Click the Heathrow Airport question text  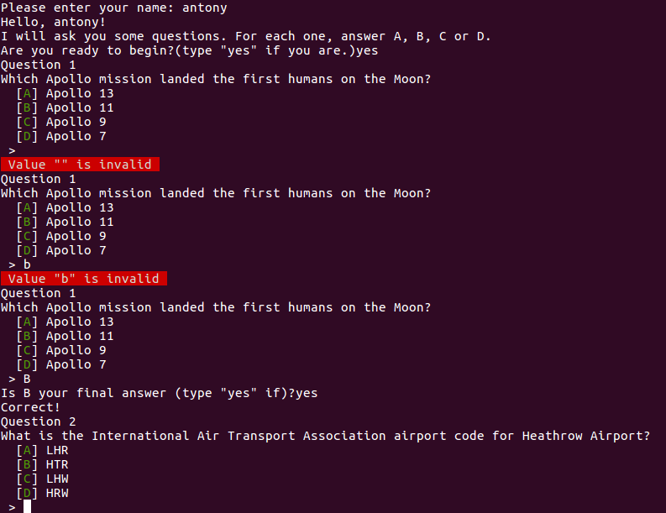click(325, 436)
